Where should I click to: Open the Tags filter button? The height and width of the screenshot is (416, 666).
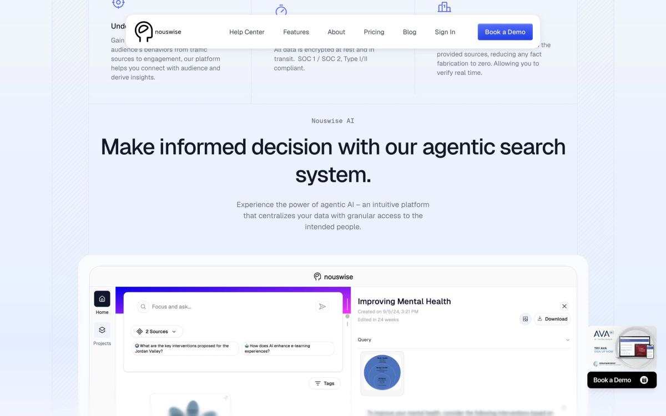pos(325,383)
